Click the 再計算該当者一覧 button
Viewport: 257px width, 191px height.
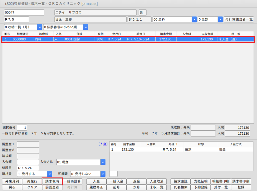click(239, 19)
